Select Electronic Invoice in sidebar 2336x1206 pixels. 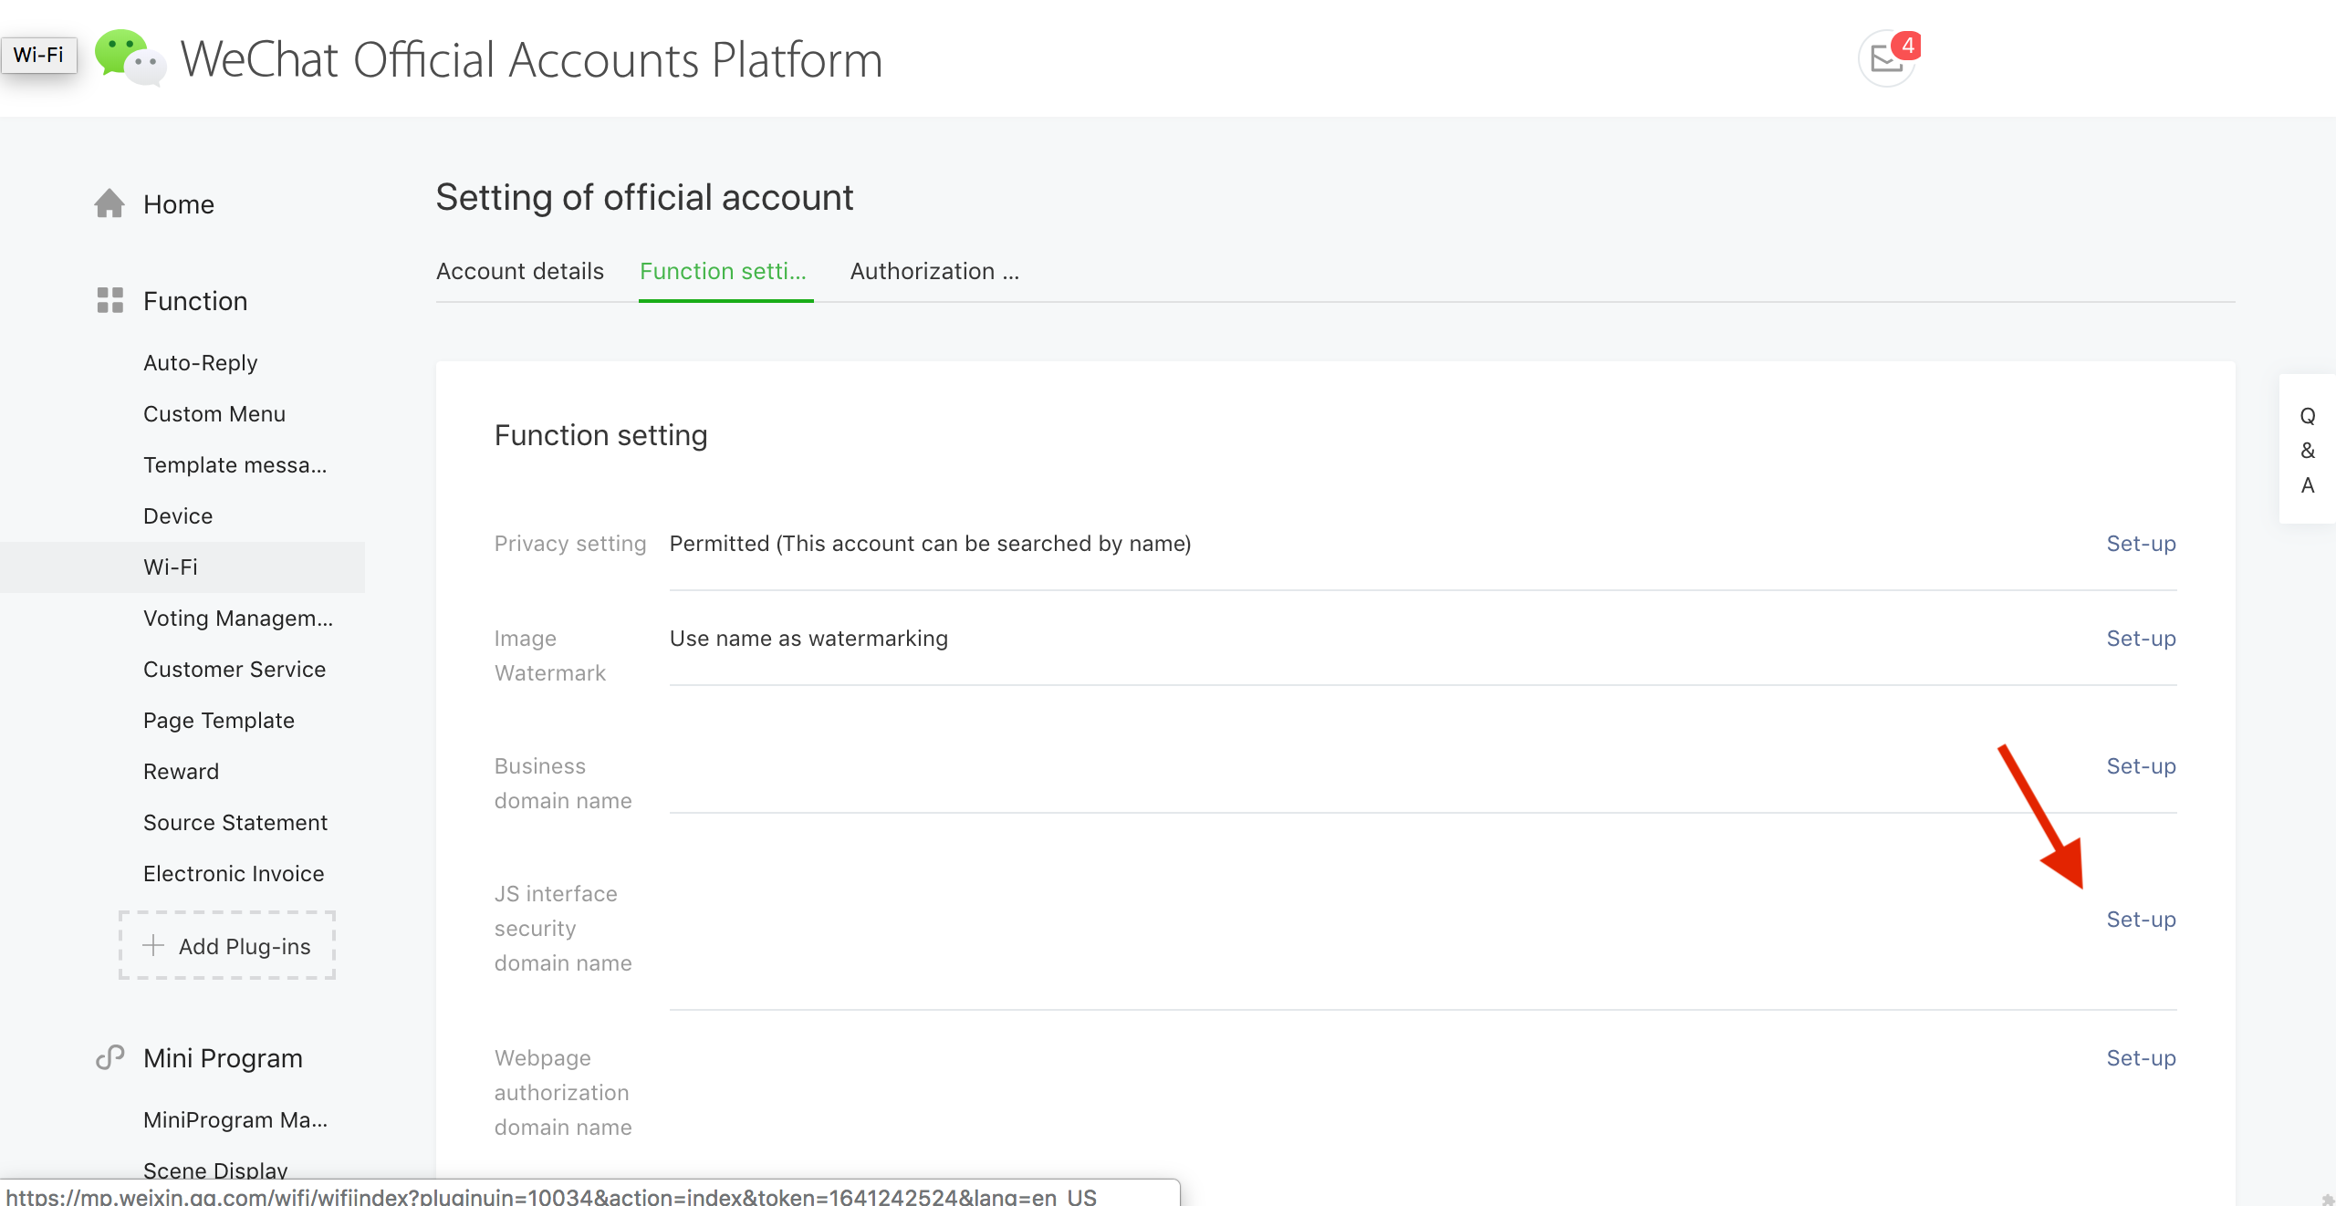point(233,873)
